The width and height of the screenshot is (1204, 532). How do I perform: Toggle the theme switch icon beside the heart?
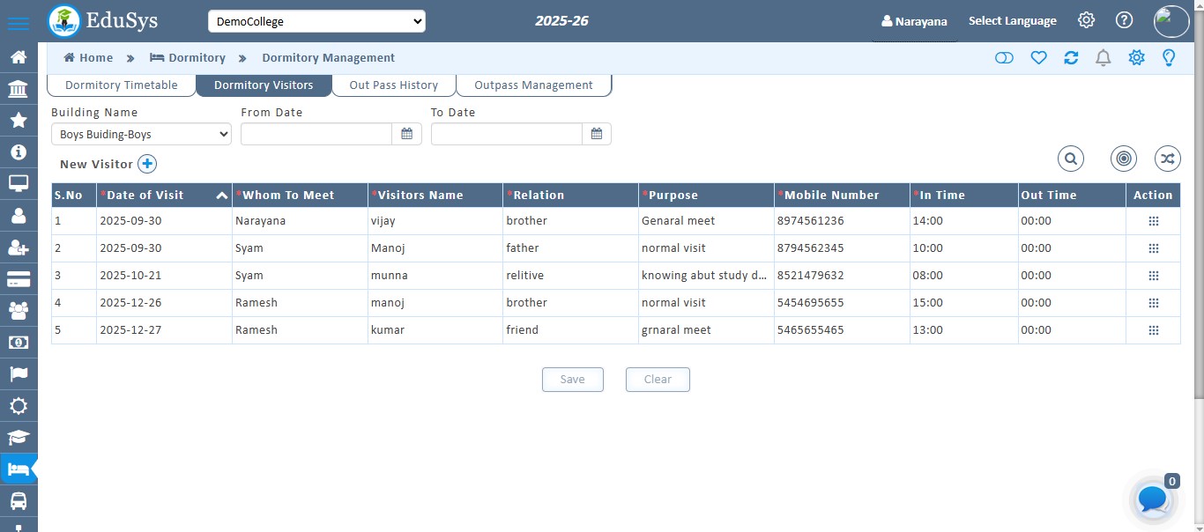[1004, 57]
